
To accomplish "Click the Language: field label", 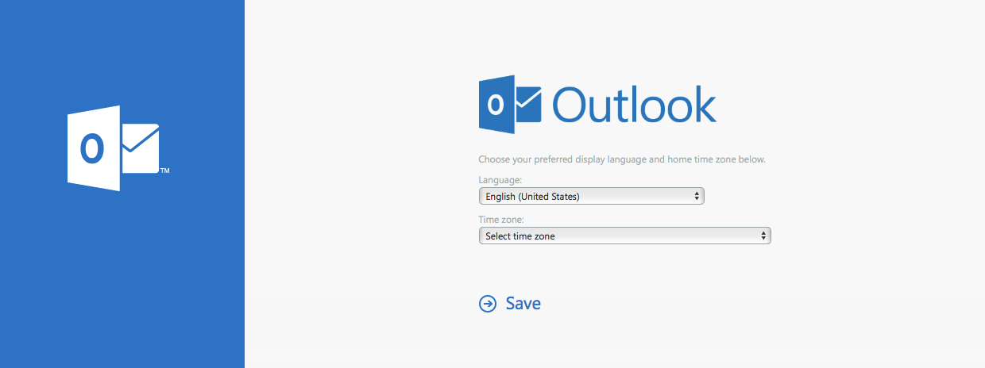I will [x=500, y=180].
